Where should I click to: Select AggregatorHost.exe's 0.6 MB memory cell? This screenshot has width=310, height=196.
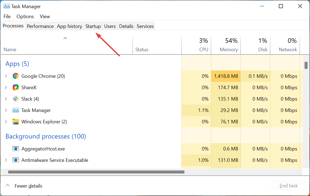coord(226,149)
